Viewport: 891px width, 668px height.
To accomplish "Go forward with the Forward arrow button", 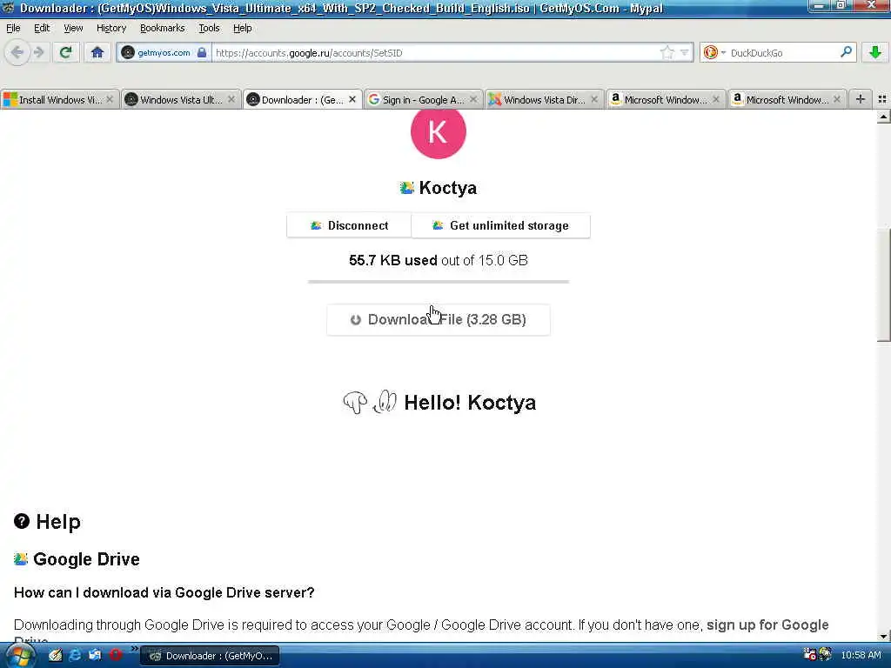I will point(38,53).
